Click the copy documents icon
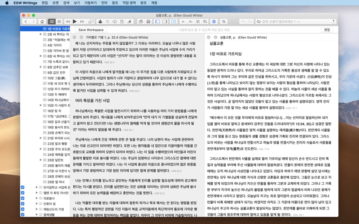 click(x=141, y=22)
